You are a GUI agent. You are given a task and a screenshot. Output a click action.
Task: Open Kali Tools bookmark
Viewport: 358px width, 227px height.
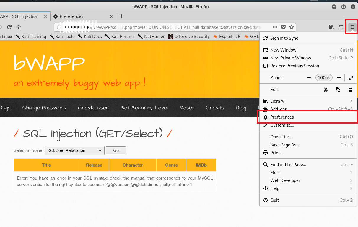point(62,37)
